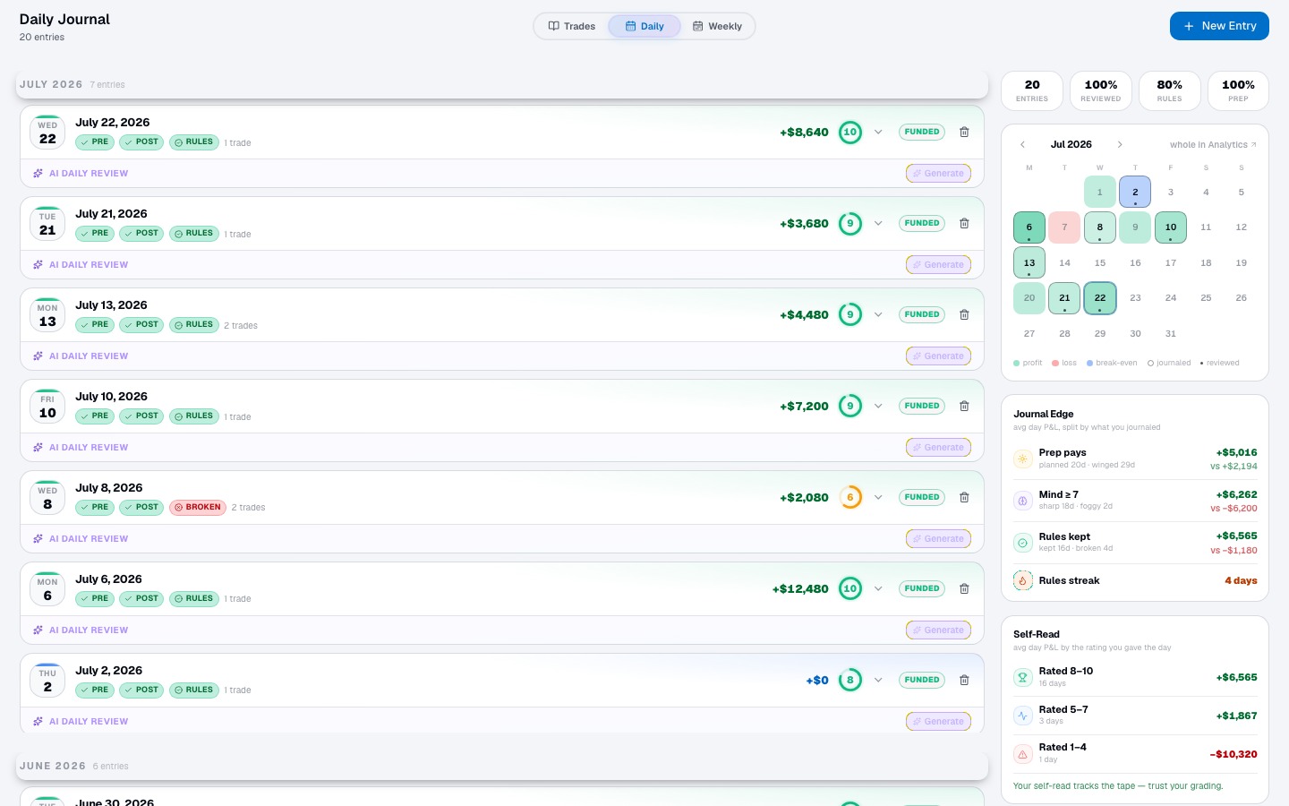Click the Rules kept check icon
This screenshot has height=806, width=1289.
(1022, 543)
